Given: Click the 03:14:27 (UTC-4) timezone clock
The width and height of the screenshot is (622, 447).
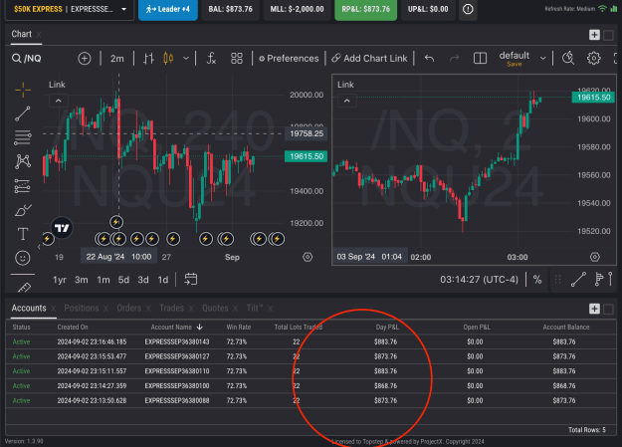Looking at the screenshot, I should click(480, 280).
